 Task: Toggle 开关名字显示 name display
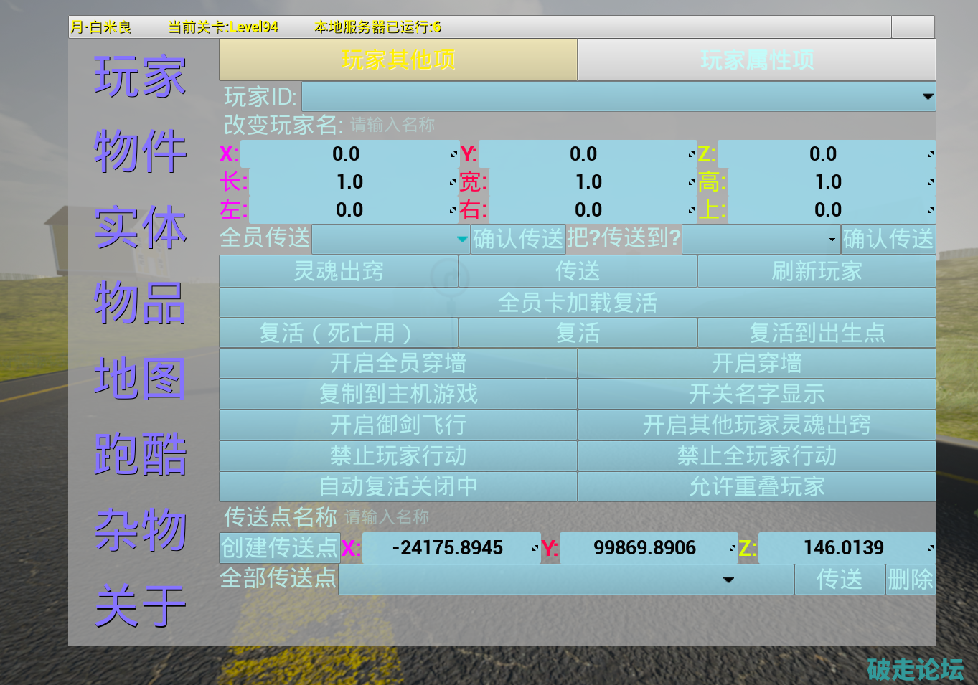click(756, 395)
